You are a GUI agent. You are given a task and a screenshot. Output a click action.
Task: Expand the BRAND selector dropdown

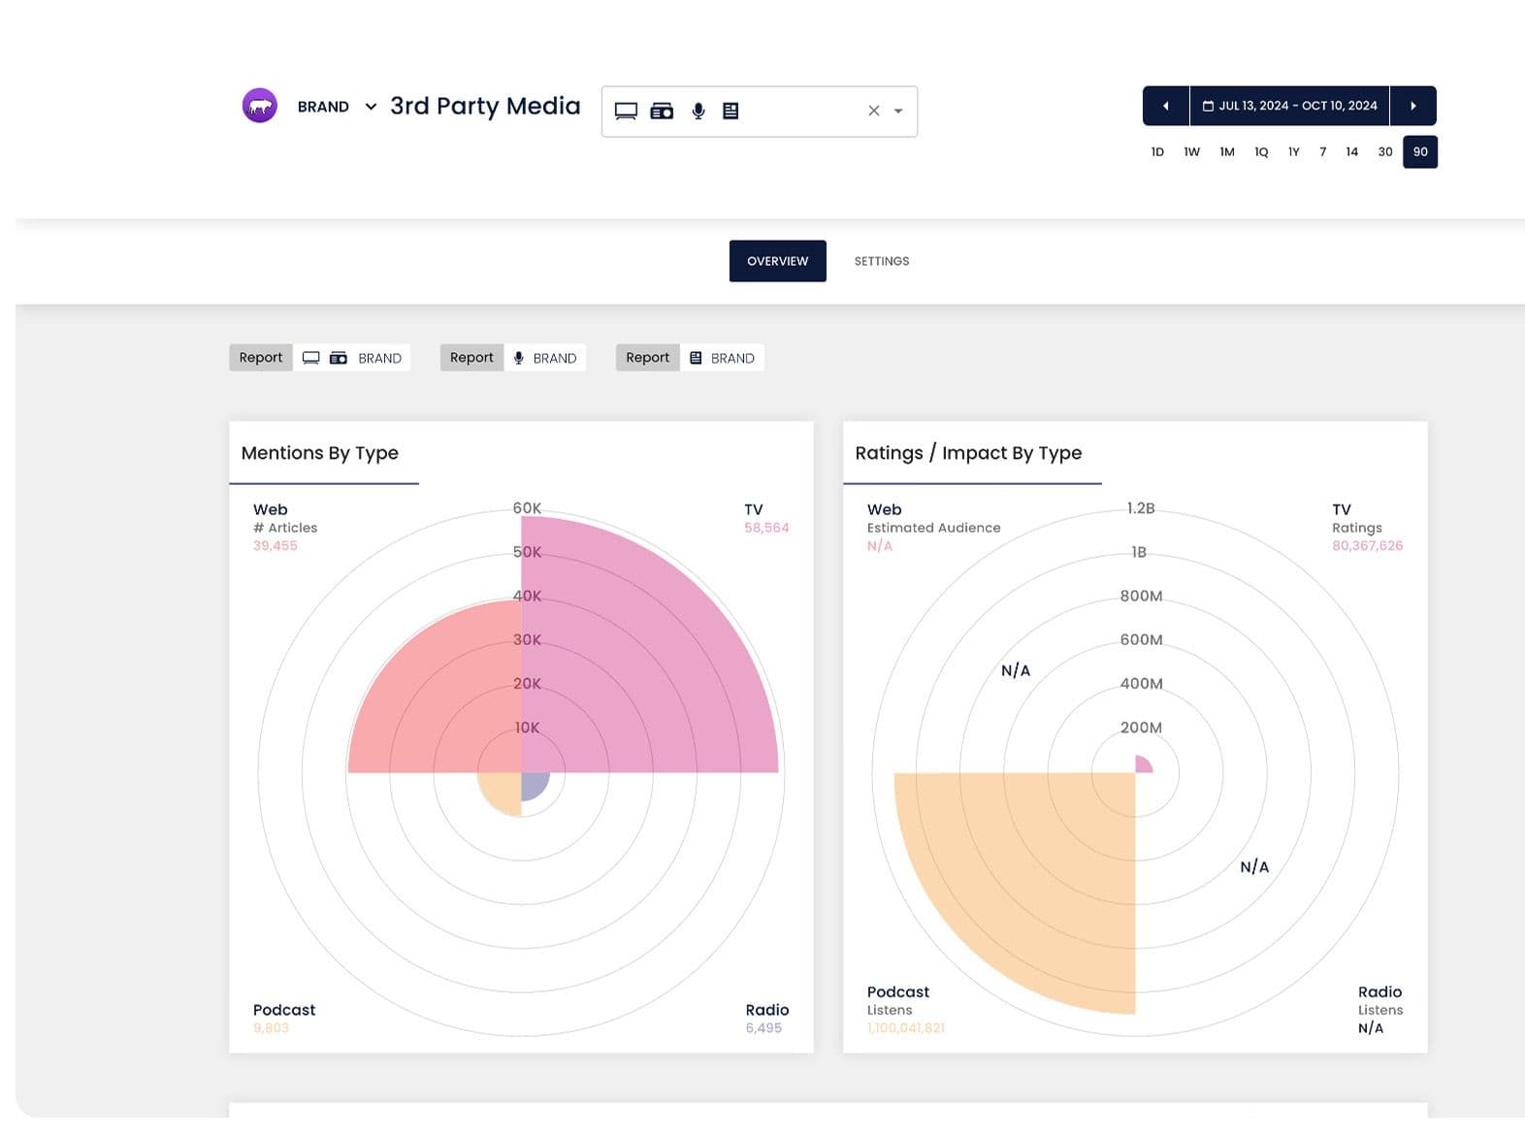coord(370,107)
